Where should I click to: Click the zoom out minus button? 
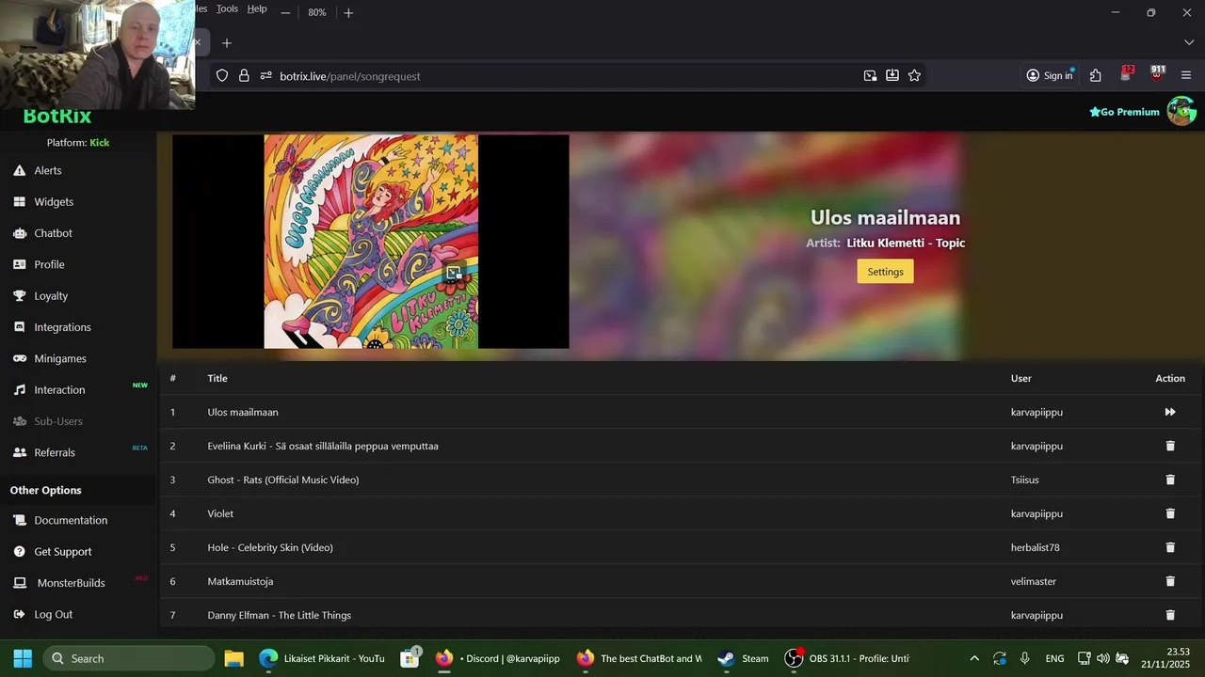285,12
